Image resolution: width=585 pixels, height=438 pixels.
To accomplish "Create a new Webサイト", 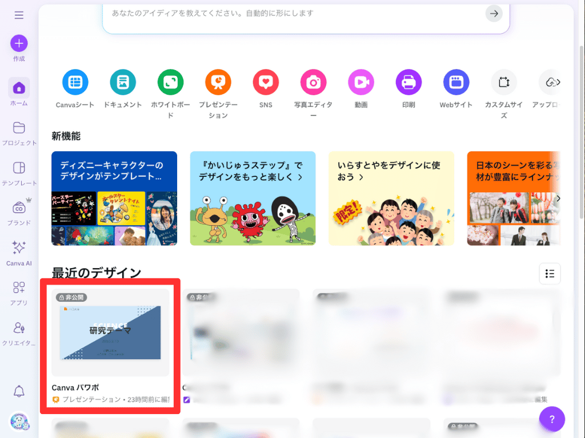I will click(x=456, y=89).
